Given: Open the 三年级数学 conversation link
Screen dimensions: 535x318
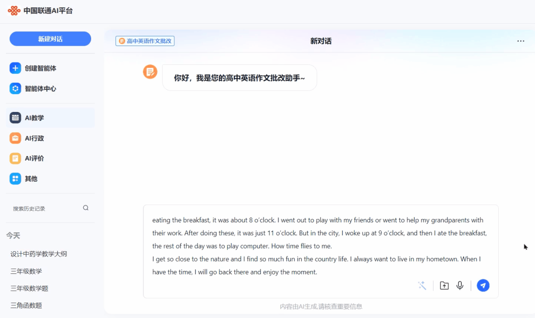Looking at the screenshot, I should tap(25, 270).
